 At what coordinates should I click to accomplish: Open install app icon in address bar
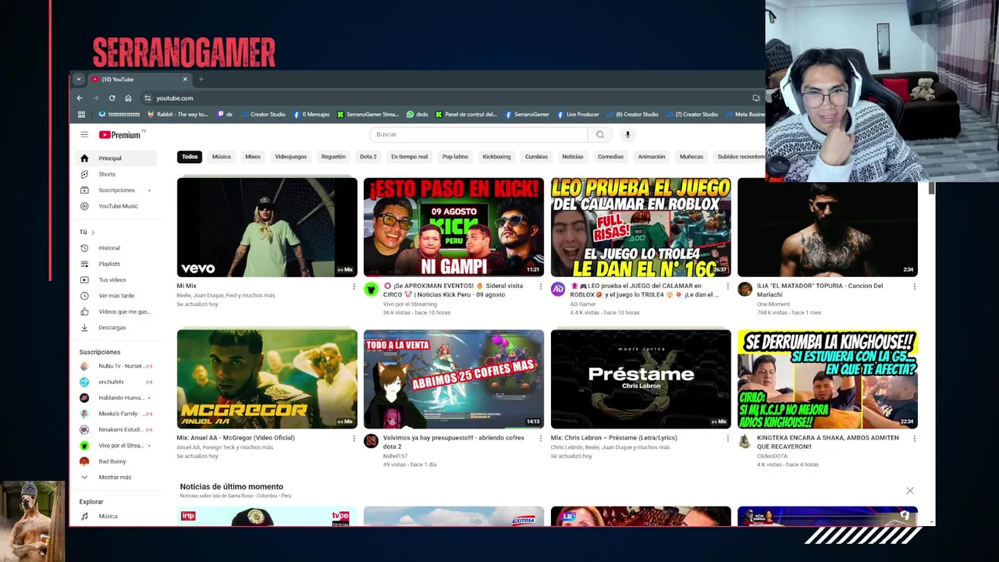(x=756, y=98)
